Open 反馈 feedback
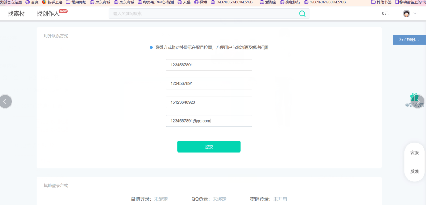Screen dimensions: 426x205 [x=414, y=171]
